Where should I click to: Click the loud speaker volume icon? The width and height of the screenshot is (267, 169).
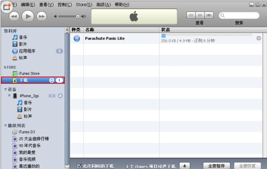(x=84, y=16)
